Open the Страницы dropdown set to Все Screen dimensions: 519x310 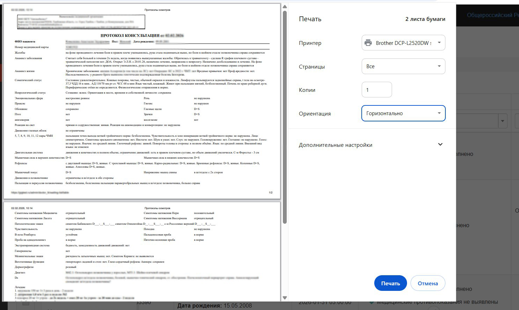pos(403,66)
